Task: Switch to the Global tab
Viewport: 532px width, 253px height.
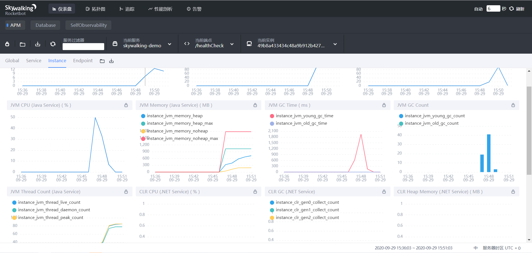Action: pyautogui.click(x=12, y=61)
